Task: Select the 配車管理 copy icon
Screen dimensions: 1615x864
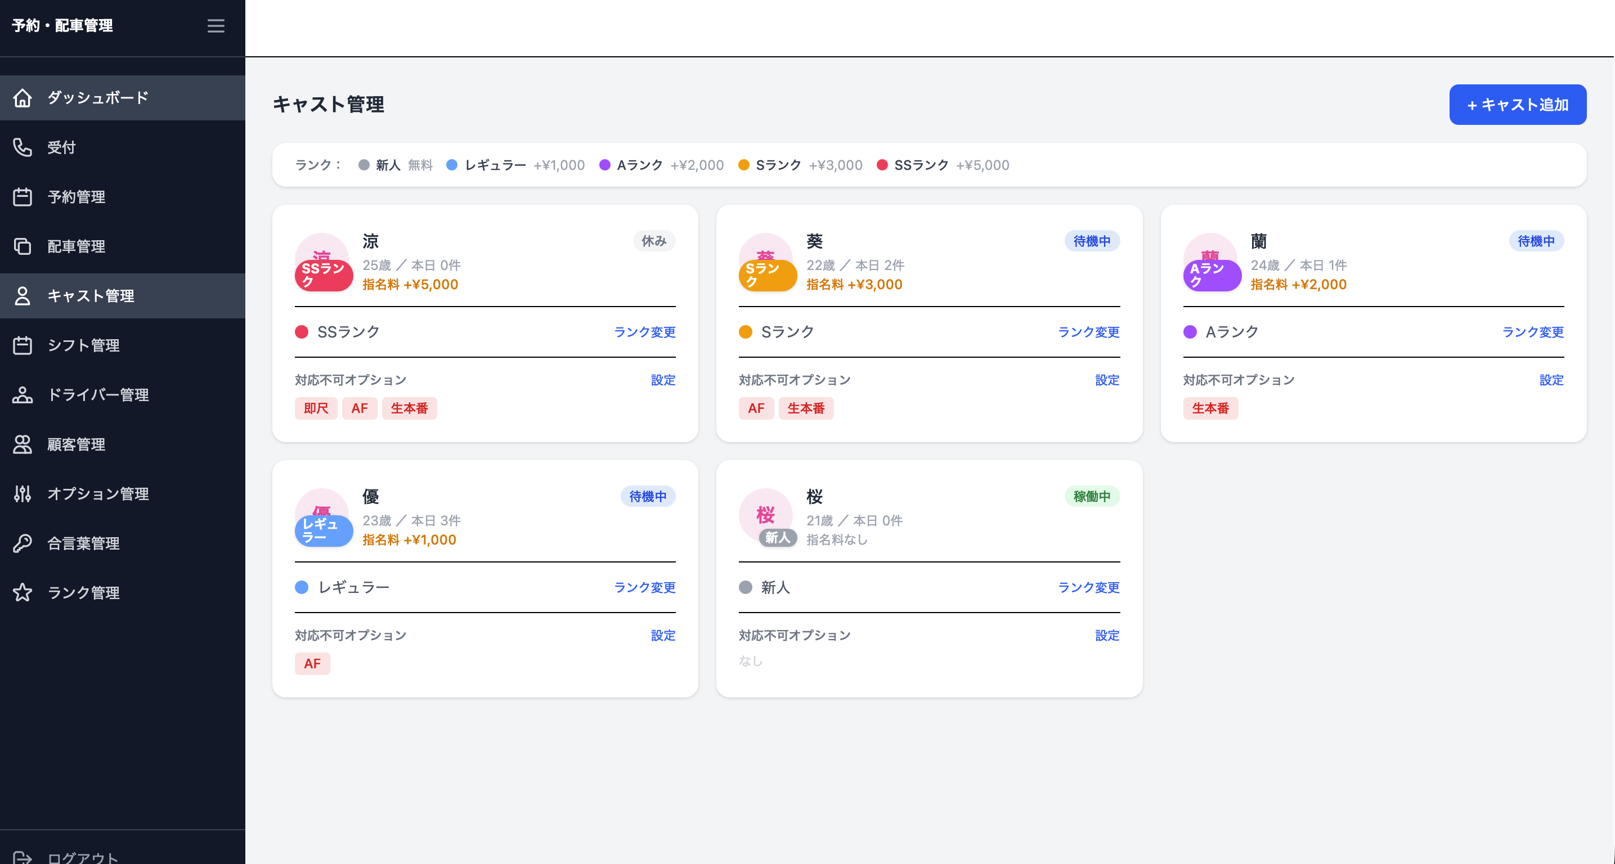Action: [23, 246]
